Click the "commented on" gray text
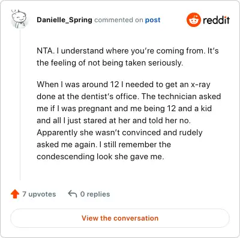Screen dimensions: 240x238 click(x=119, y=20)
